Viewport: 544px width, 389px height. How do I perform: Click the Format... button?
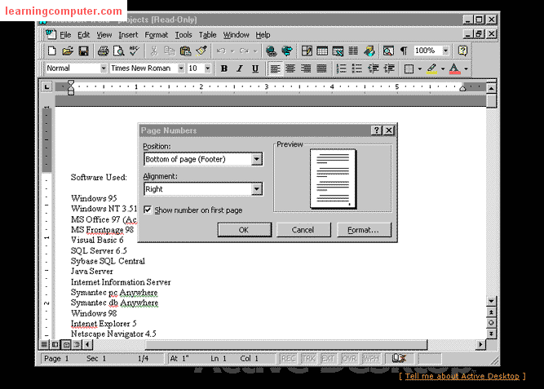364,230
